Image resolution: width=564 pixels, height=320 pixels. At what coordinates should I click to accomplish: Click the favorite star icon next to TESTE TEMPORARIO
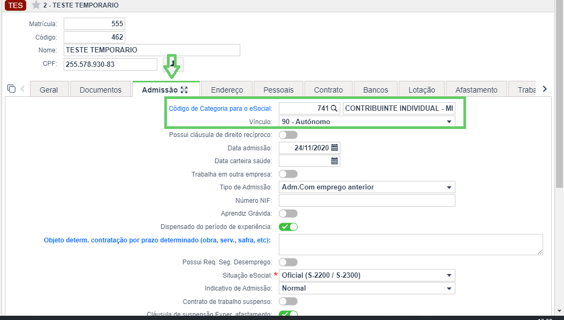click(36, 5)
